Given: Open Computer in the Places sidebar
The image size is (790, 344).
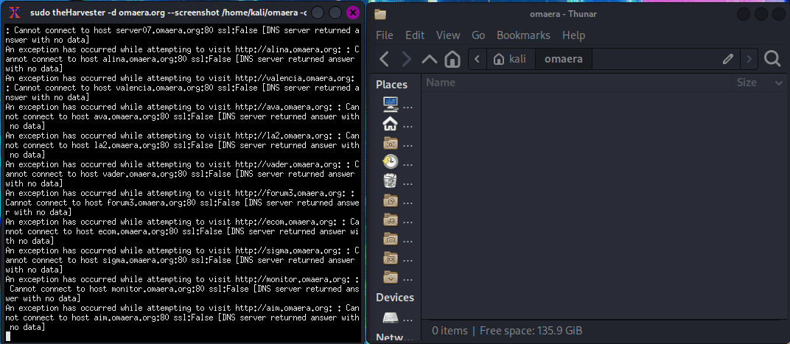Looking at the screenshot, I should coord(391,105).
